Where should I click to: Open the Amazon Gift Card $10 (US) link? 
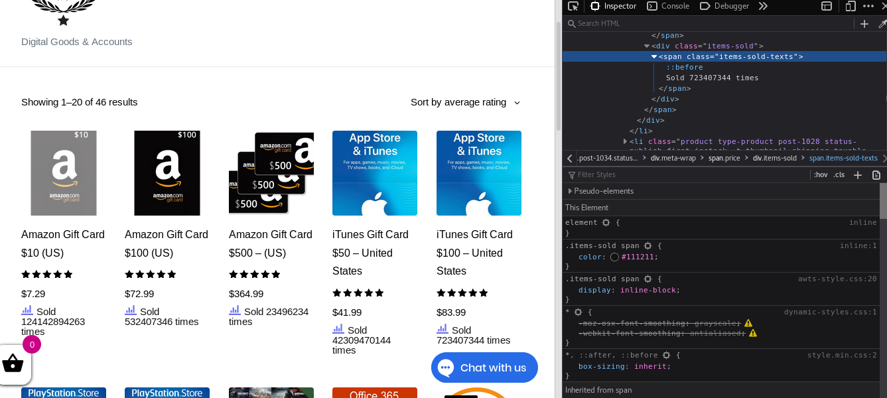tap(63, 243)
